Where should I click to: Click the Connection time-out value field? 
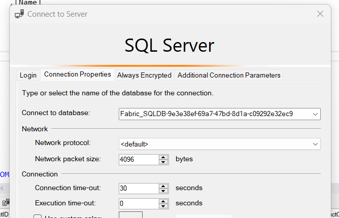pos(139,188)
